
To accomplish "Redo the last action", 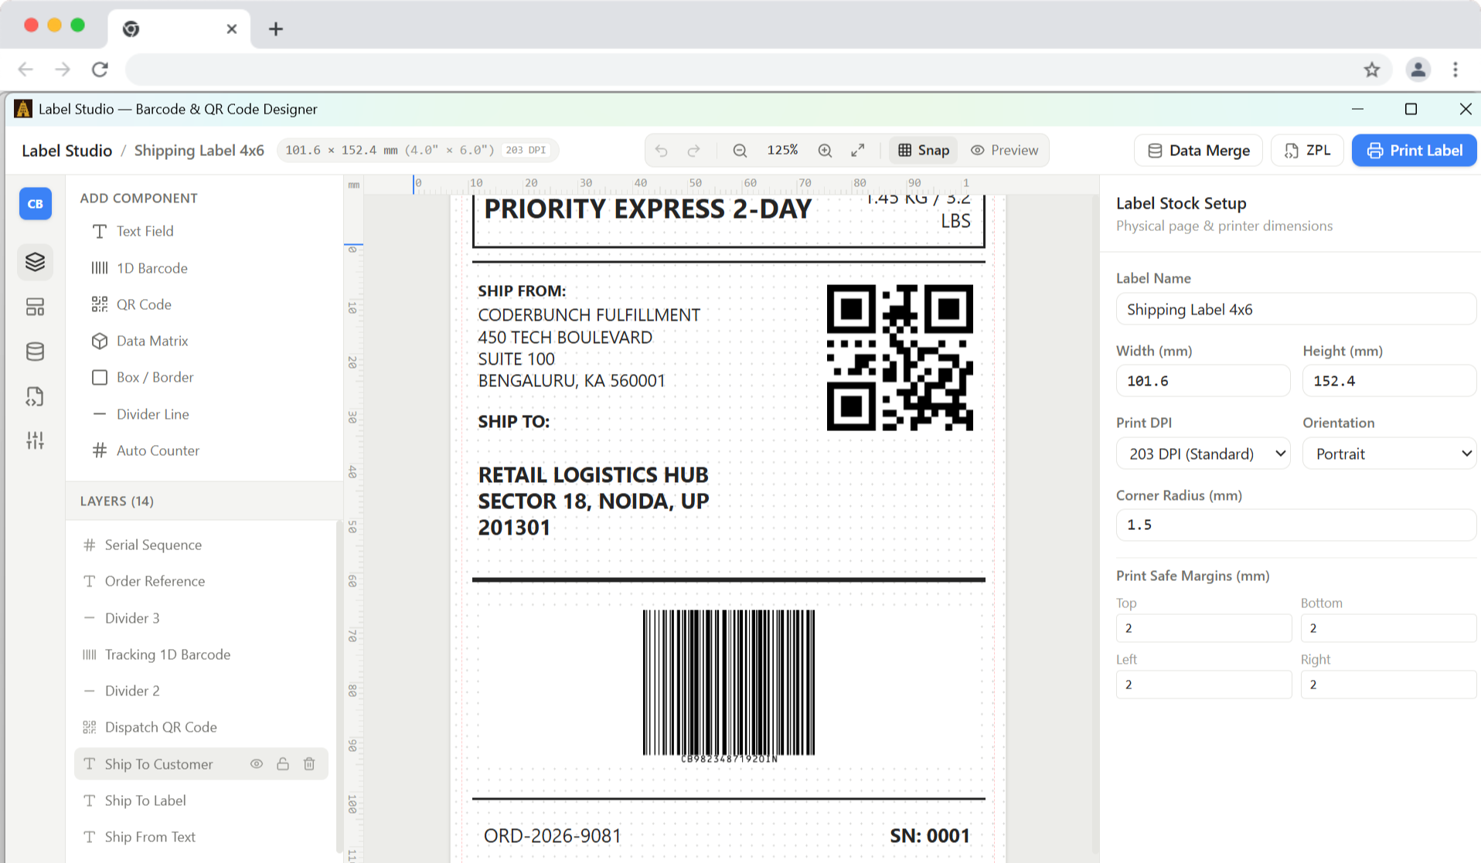I will pos(693,151).
